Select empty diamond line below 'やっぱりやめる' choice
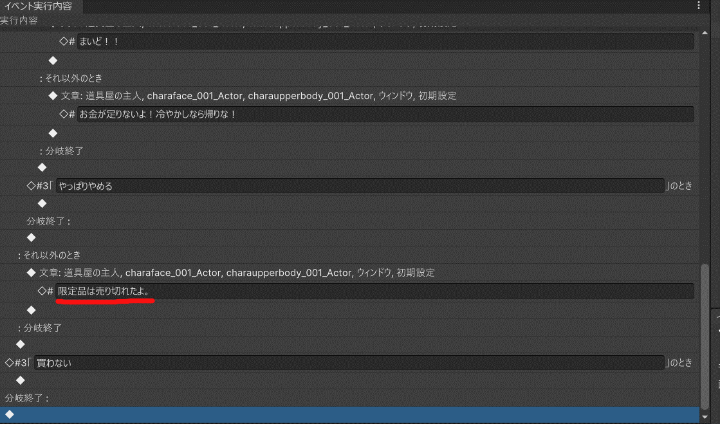Screen dimensions: 720x424 click(42, 203)
